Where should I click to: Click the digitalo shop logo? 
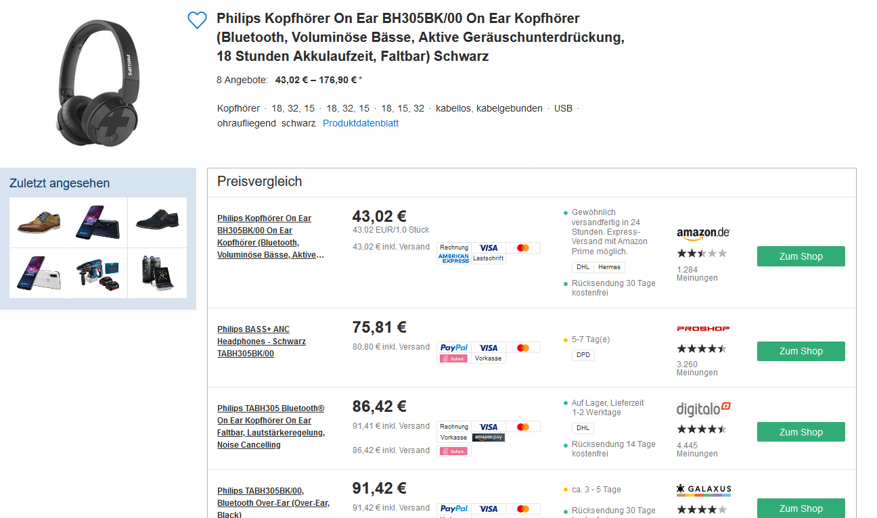tap(703, 408)
